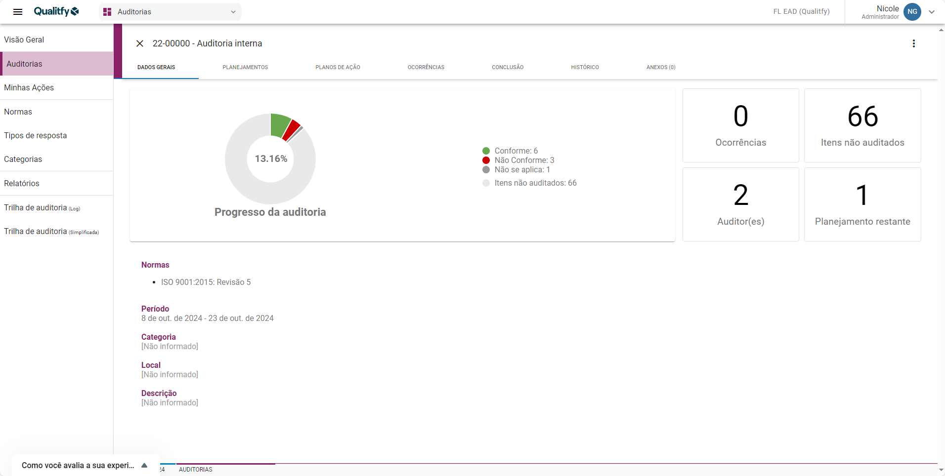This screenshot has width=945, height=476.
Task: Open the 'Como você avalia' feedback bar
Action: coord(86,465)
